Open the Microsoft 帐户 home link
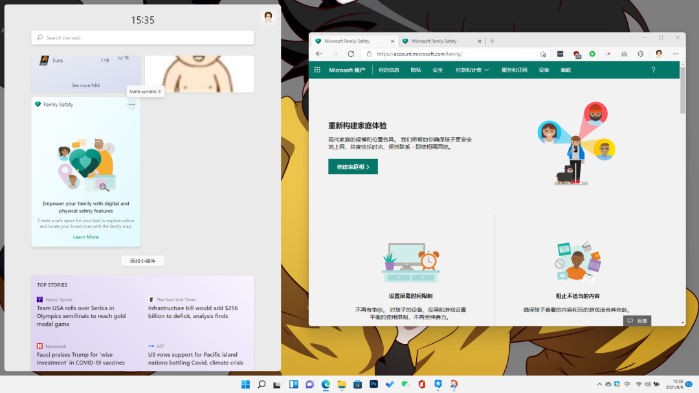This screenshot has width=699, height=393. 347,70
